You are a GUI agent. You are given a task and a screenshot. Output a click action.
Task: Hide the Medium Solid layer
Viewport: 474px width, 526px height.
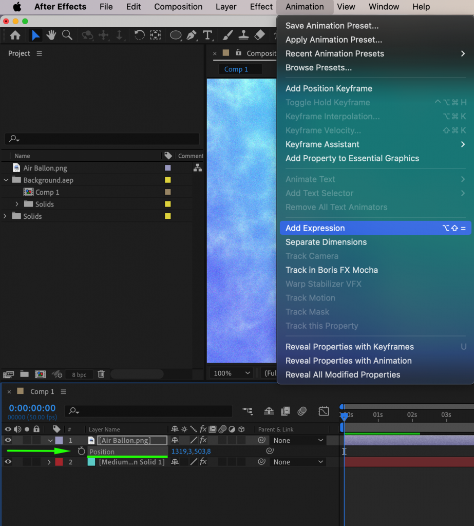pos(7,461)
